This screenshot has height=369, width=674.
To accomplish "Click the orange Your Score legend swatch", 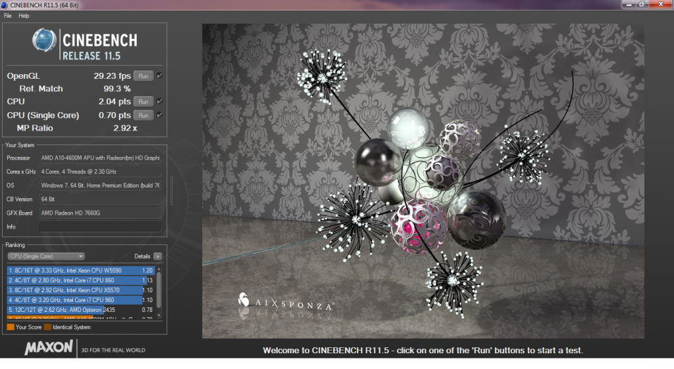I will click(11, 327).
